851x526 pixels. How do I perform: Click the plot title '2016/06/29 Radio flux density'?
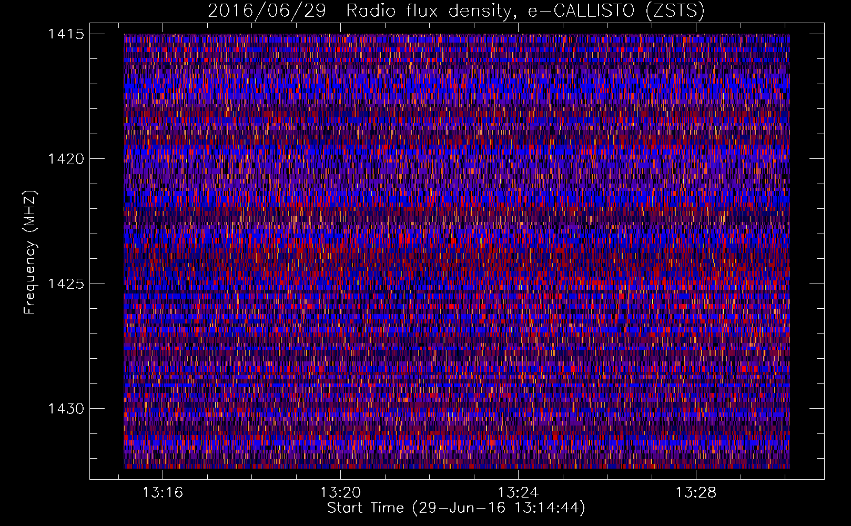tap(456, 11)
